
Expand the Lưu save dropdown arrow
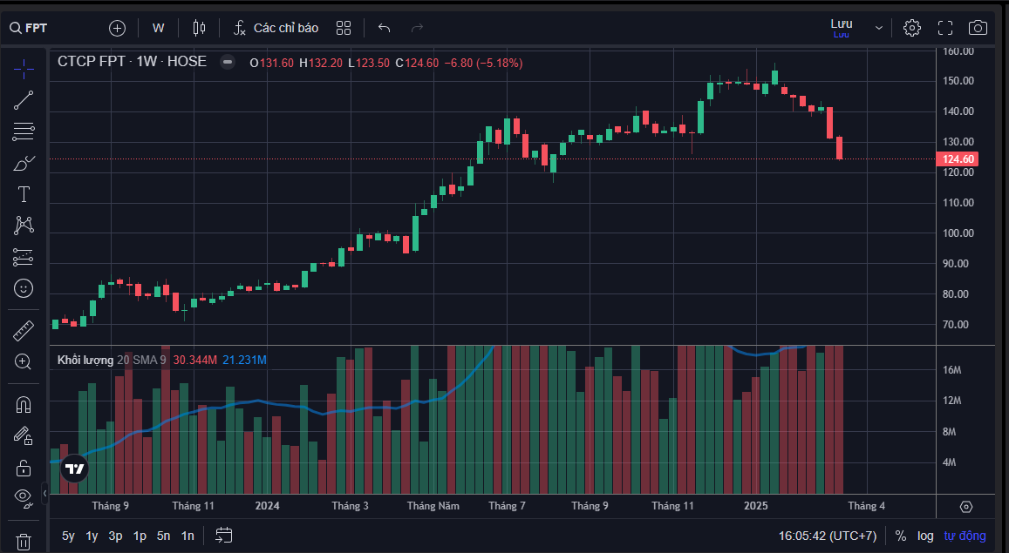pos(878,28)
